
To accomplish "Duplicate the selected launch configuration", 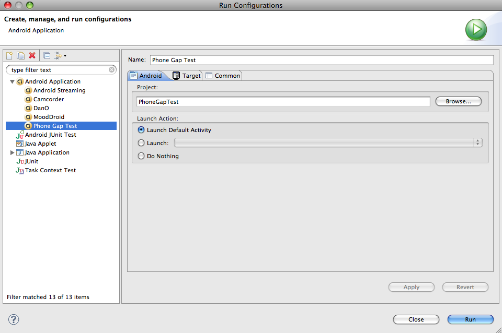I will coord(21,56).
